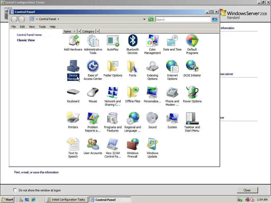The height and width of the screenshot is (203, 271).
Task: Check 'Do not show this window at logon'
Action: (x=15, y=190)
